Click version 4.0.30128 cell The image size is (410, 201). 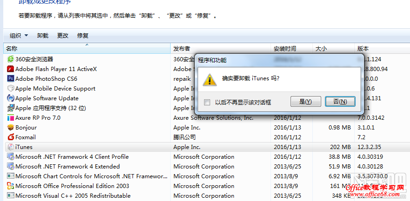tap(370, 167)
